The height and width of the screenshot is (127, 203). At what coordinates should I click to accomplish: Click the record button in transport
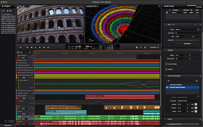40,47
